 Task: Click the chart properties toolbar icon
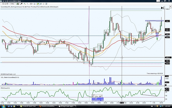point(46,4)
